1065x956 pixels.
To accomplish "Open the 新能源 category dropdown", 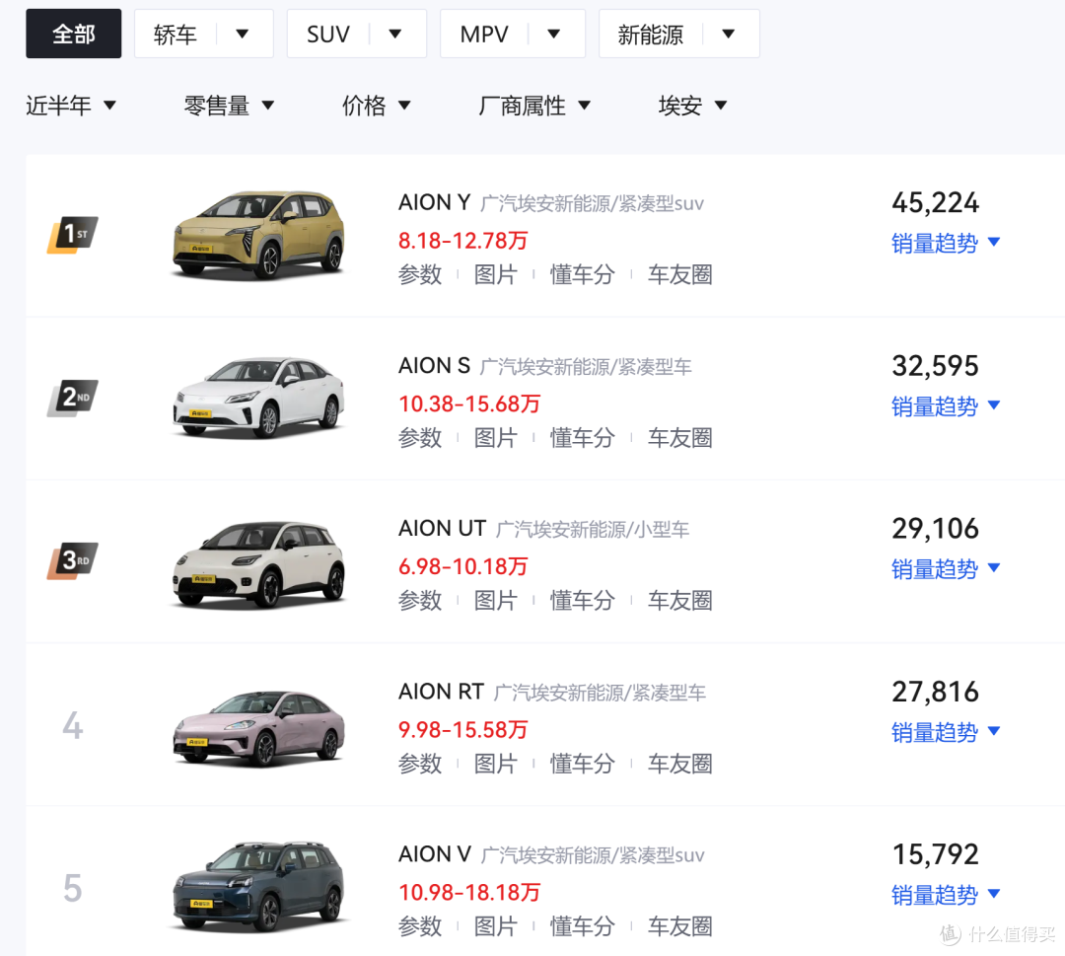I will [679, 34].
